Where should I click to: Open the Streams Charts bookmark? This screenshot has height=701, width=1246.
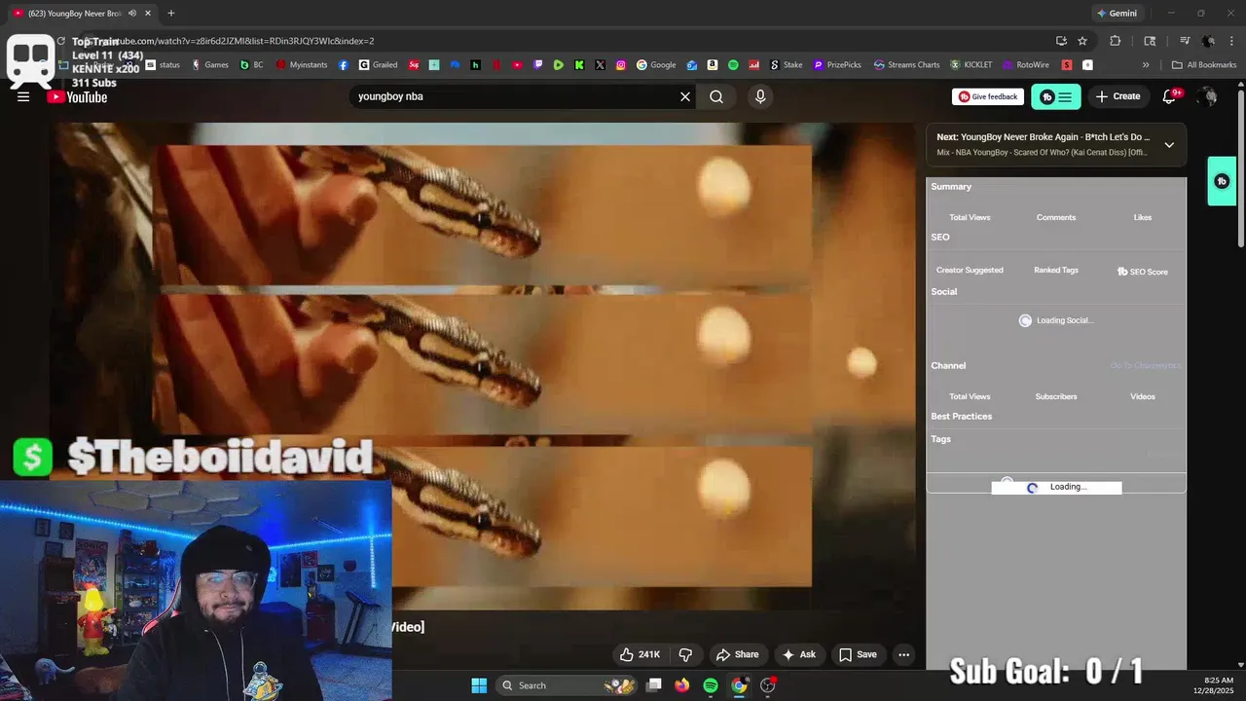pyautogui.click(x=906, y=65)
